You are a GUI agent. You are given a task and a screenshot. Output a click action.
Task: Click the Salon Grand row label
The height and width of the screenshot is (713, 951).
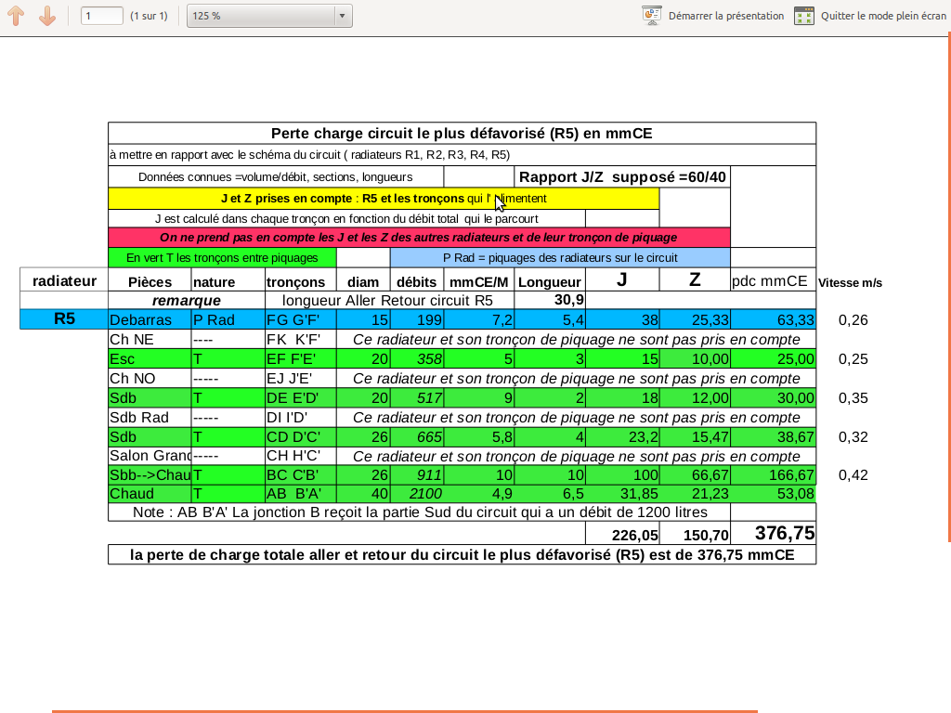click(x=150, y=455)
